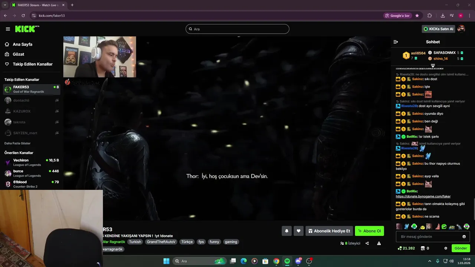Open Discord from taskbar
This screenshot has height=267, width=475.
(298, 261)
